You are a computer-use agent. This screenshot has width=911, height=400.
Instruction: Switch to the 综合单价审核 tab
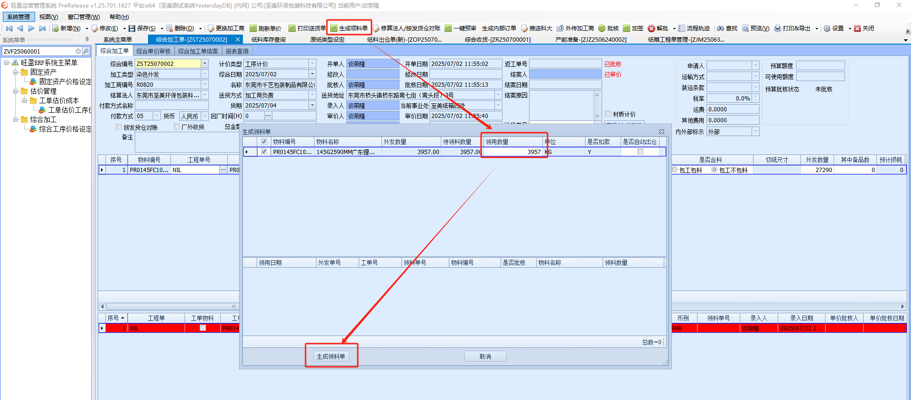153,51
